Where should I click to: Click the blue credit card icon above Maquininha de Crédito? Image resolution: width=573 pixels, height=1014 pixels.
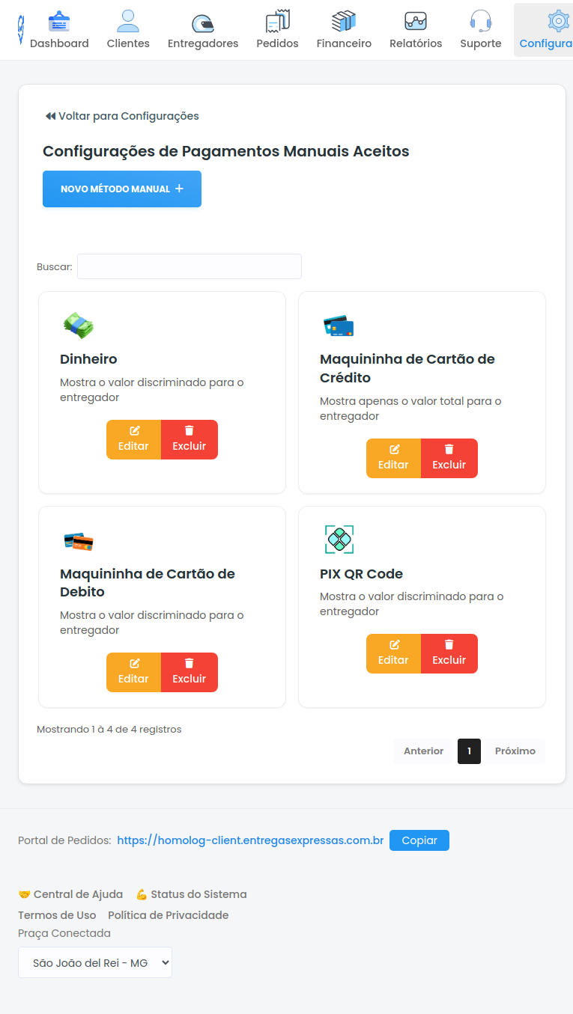[338, 326]
